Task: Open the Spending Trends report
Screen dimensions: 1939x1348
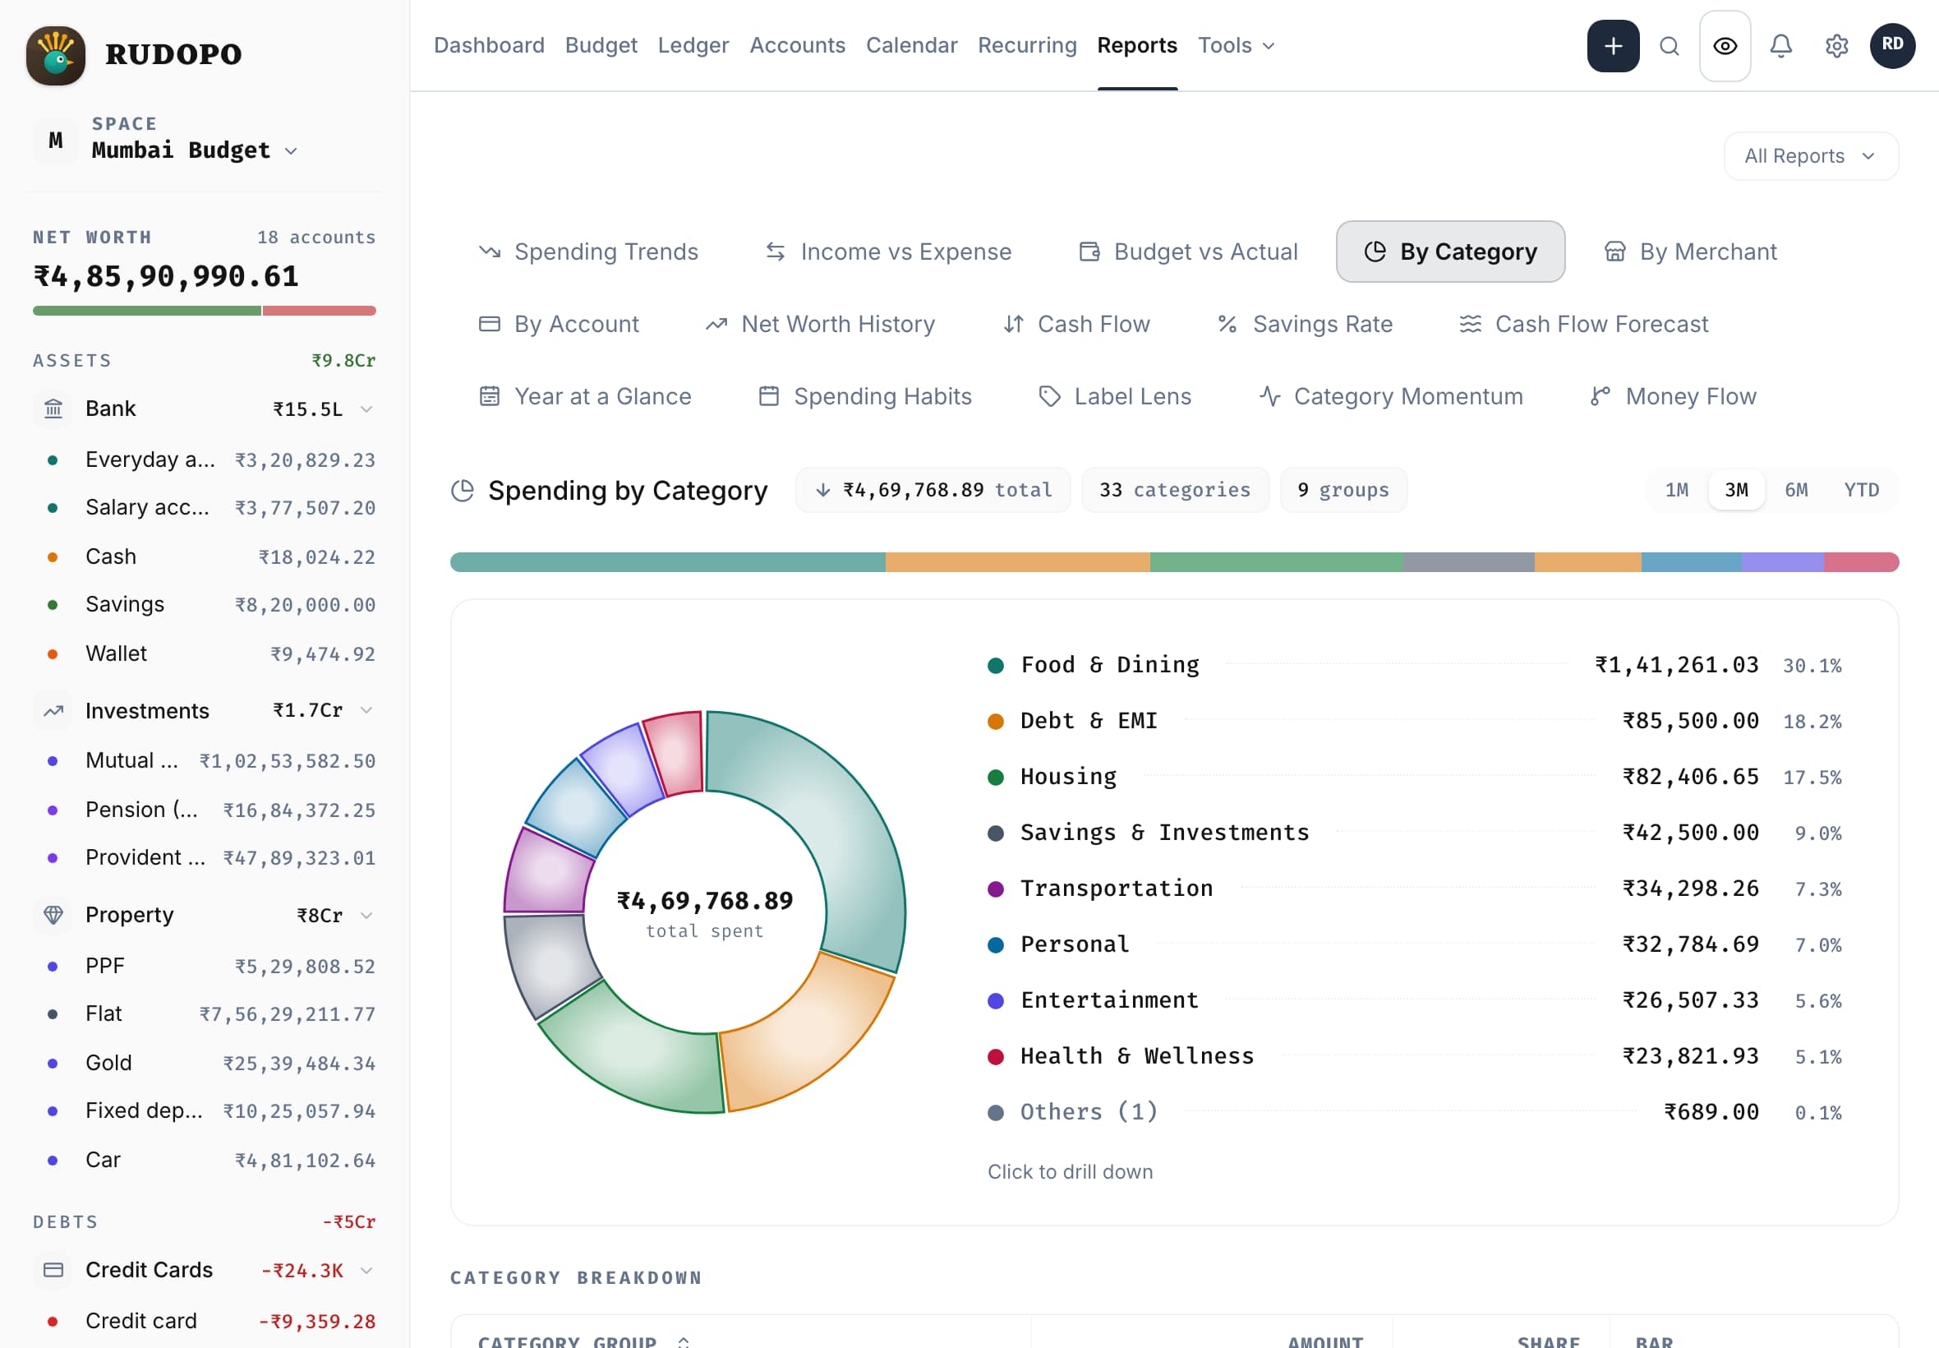Action: click(588, 252)
